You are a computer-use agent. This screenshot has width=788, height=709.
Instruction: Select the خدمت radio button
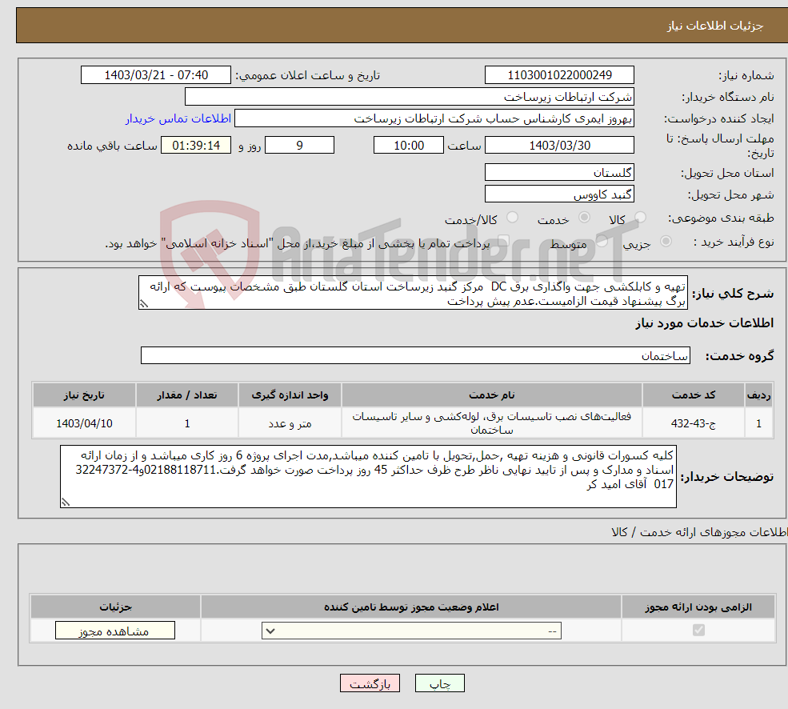(584, 218)
